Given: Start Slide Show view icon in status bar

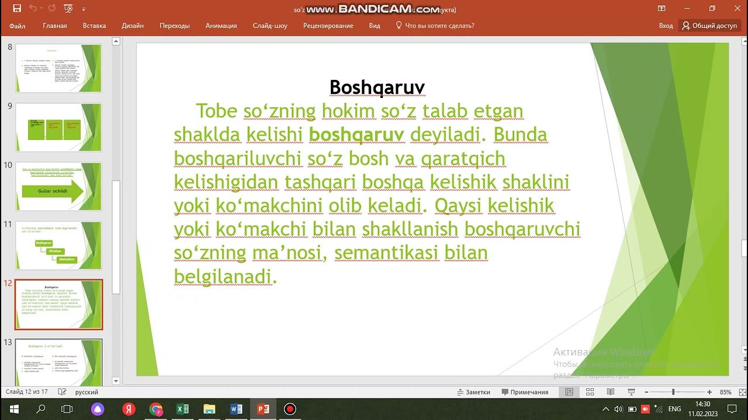Looking at the screenshot, I should point(631,392).
